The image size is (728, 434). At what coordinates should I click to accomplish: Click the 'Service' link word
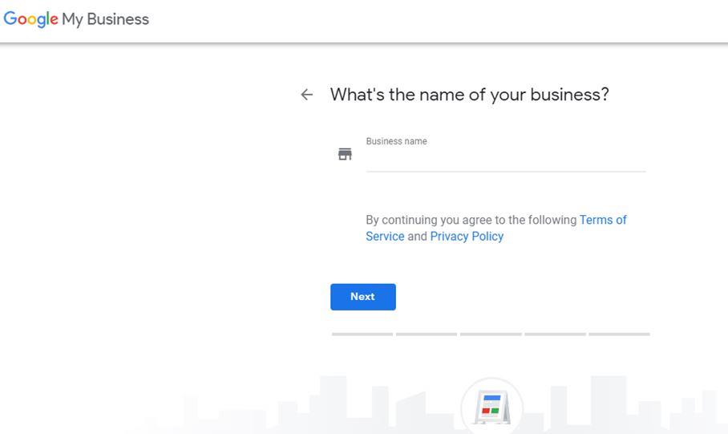(385, 237)
